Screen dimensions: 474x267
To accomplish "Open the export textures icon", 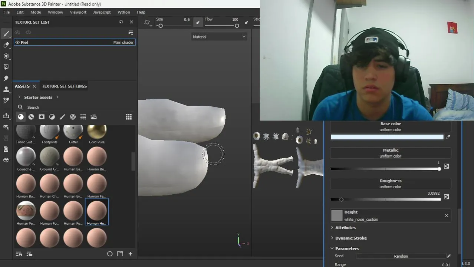I will coord(6,116).
